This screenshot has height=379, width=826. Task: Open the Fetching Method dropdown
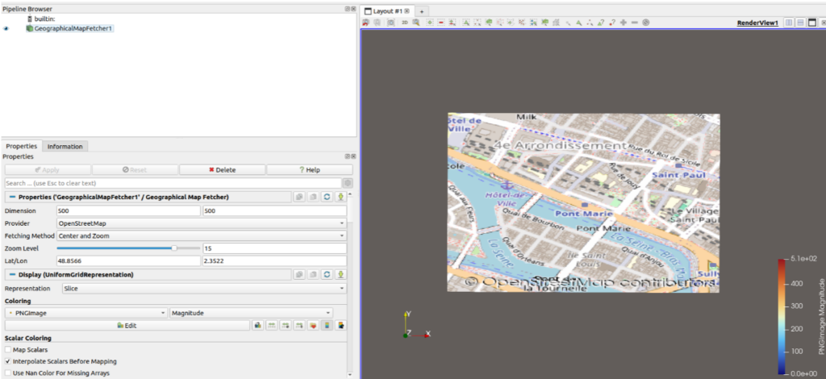[x=202, y=235]
